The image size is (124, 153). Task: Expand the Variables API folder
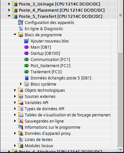click(x=15, y=102)
